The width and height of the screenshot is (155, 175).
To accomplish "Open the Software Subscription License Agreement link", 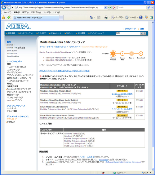I will (x=123, y=162).
